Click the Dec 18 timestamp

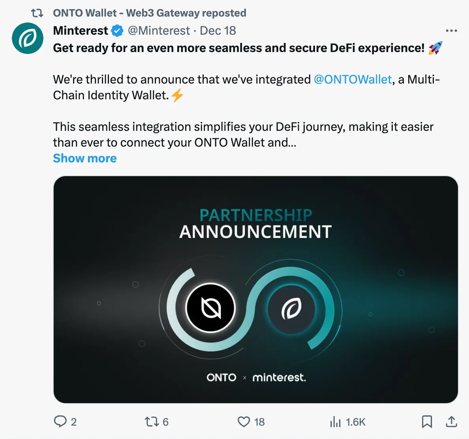[x=218, y=31]
